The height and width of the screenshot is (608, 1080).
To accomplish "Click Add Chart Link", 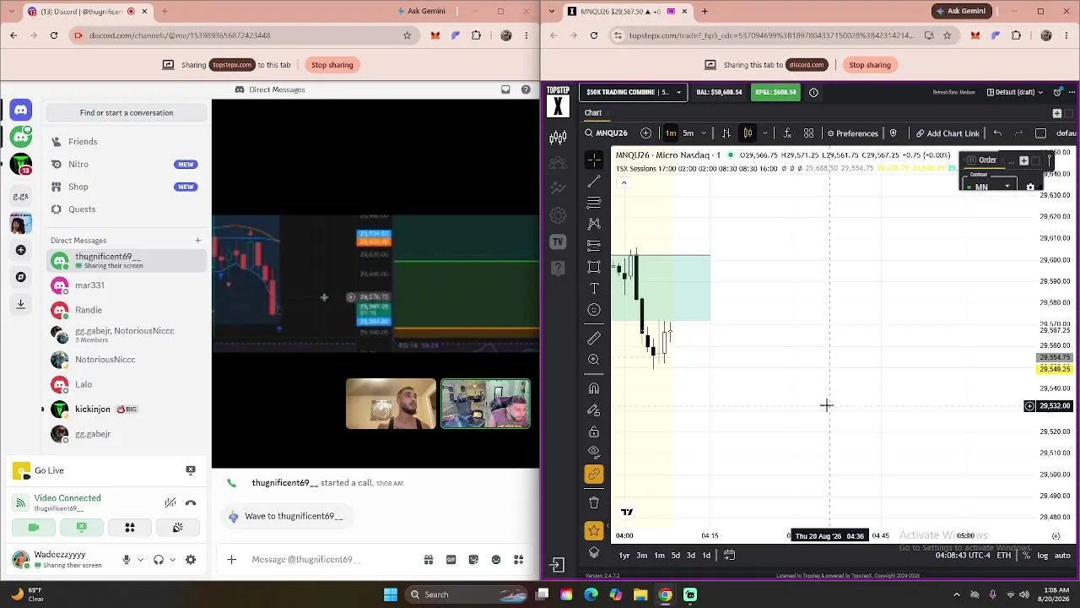I will coord(948,133).
